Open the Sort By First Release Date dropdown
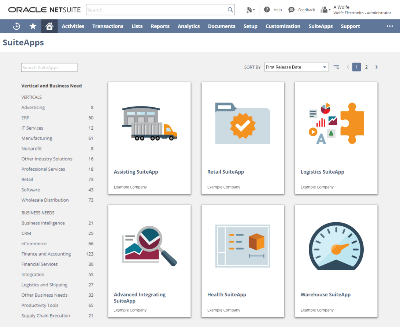400x327 pixels. (296, 67)
